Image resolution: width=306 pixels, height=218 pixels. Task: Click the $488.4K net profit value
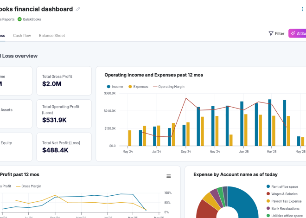(x=55, y=150)
